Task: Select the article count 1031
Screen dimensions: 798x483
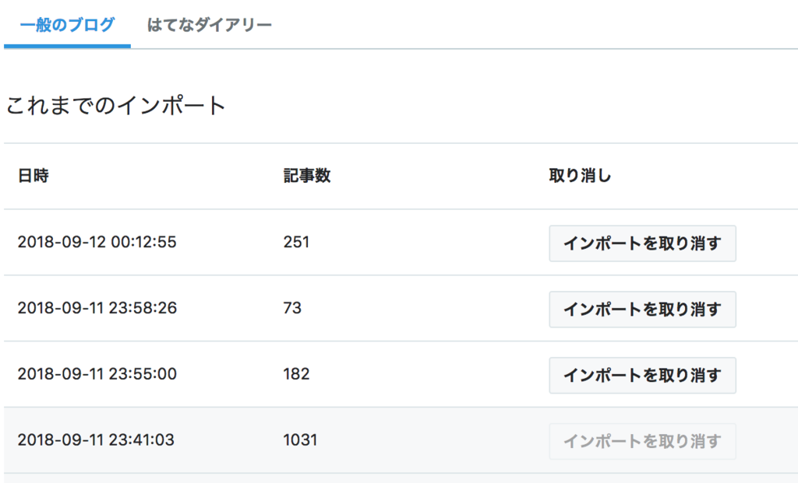Action: coord(300,439)
